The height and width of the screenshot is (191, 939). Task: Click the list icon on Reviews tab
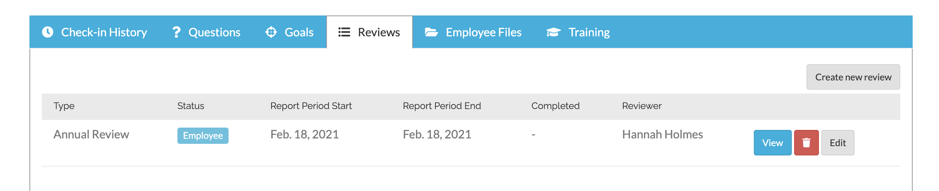click(344, 32)
